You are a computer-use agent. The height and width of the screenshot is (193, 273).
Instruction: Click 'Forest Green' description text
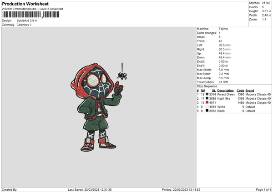point(226,94)
